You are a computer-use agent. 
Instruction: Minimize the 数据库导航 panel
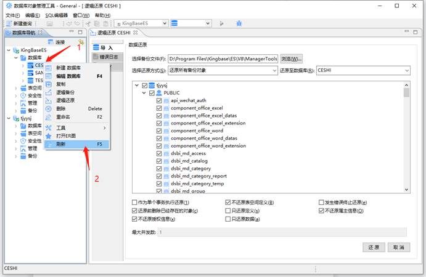click(x=72, y=32)
